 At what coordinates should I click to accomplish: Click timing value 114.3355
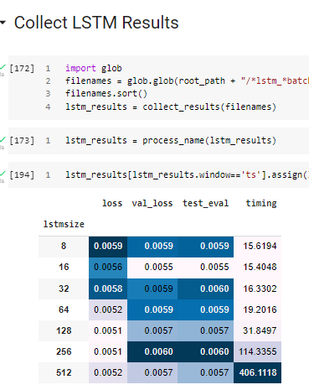[258, 351]
